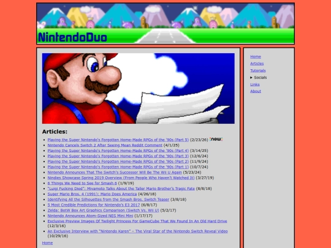Open Zelda BotW Box Art Comparison article
Image resolution: width=331 pixels, height=248 pixels.
[x=103, y=211]
